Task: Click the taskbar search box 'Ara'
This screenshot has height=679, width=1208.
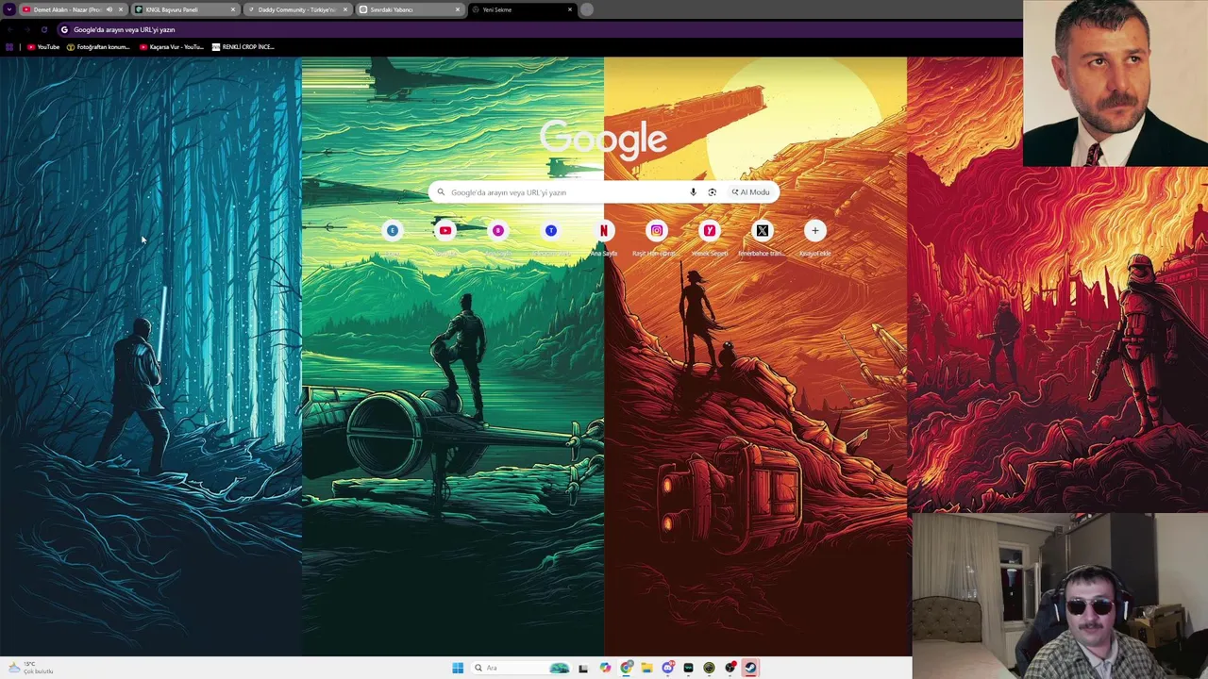Action: click(x=521, y=668)
